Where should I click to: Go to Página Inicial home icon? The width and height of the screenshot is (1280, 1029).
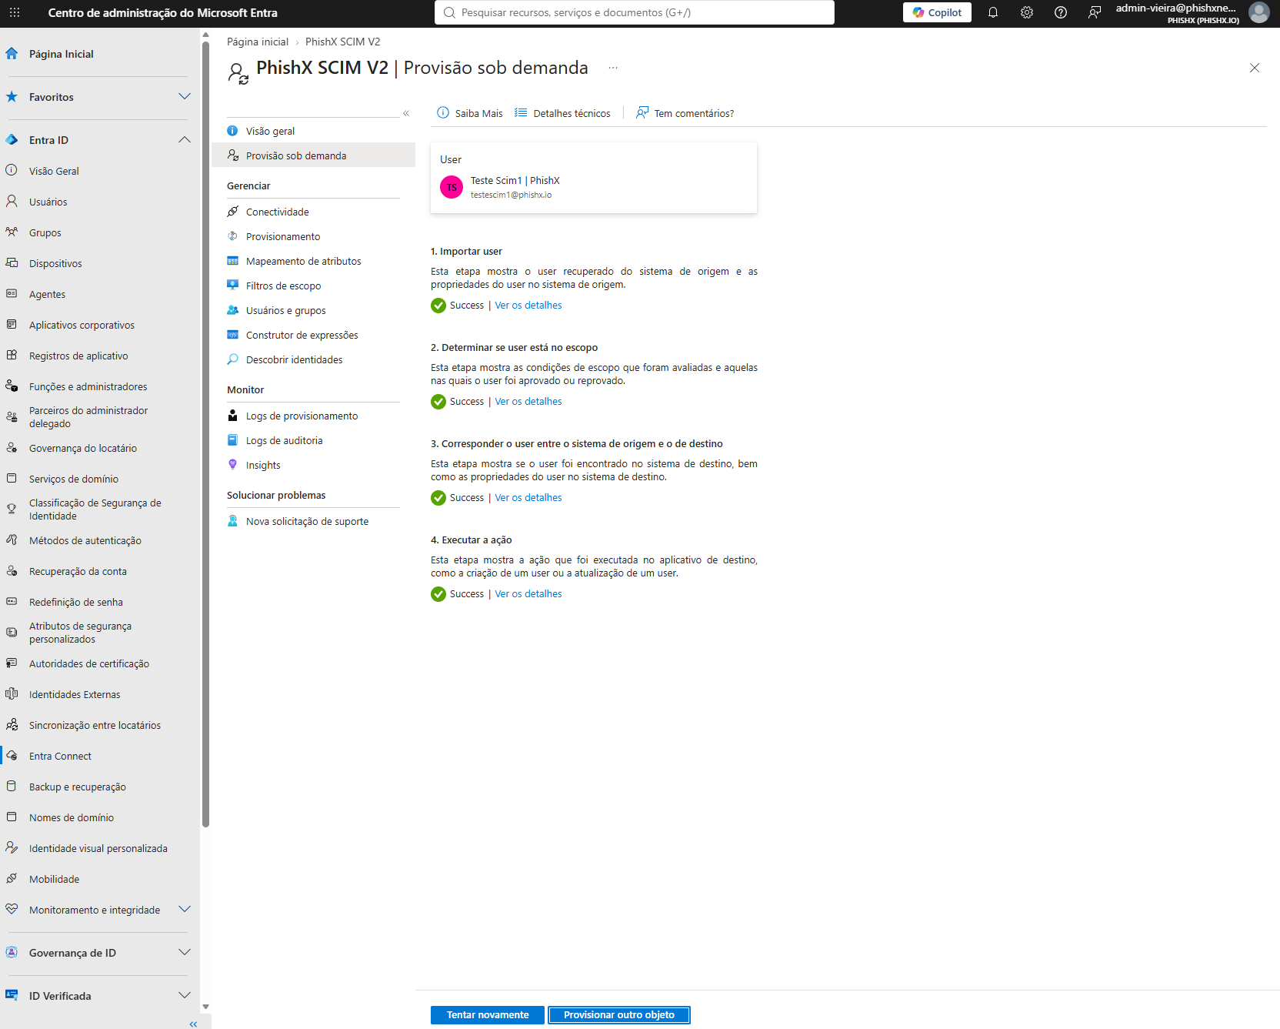click(12, 54)
